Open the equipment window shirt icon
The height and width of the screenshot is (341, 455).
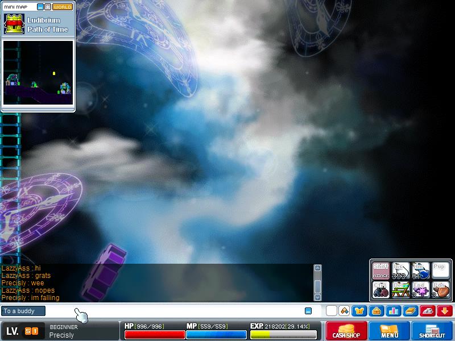359,311
